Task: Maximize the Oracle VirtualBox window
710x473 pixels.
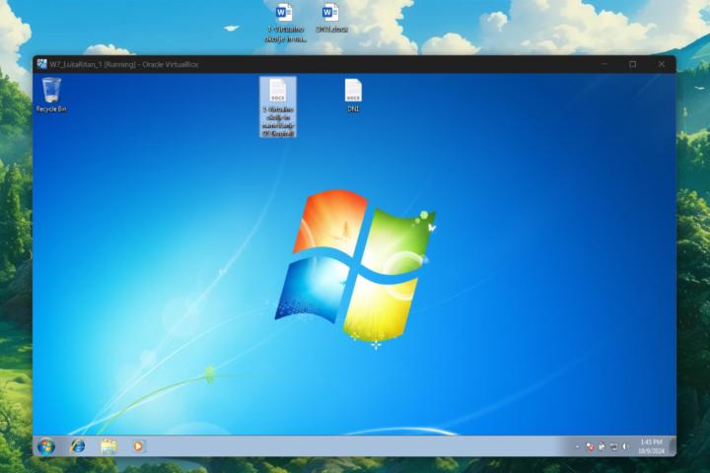Action: point(632,64)
